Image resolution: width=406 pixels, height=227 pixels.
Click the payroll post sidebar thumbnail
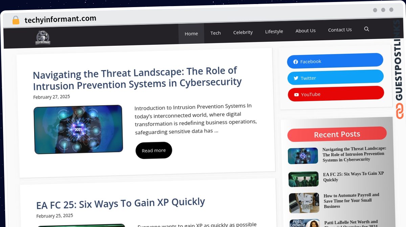click(x=304, y=203)
